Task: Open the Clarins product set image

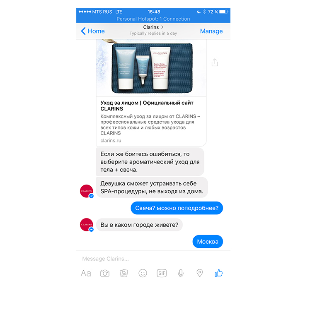Action: [151, 68]
